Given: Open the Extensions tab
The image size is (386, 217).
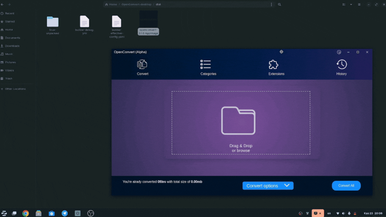Looking at the screenshot, I should [276, 67].
